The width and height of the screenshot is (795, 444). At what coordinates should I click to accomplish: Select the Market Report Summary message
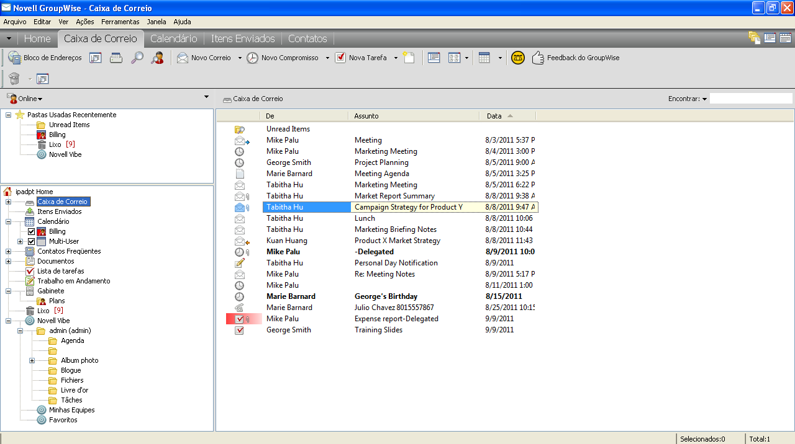394,196
